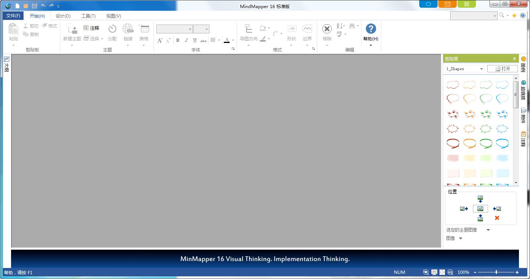
Task: Click the 形状 shape icon
Action: pos(292,29)
